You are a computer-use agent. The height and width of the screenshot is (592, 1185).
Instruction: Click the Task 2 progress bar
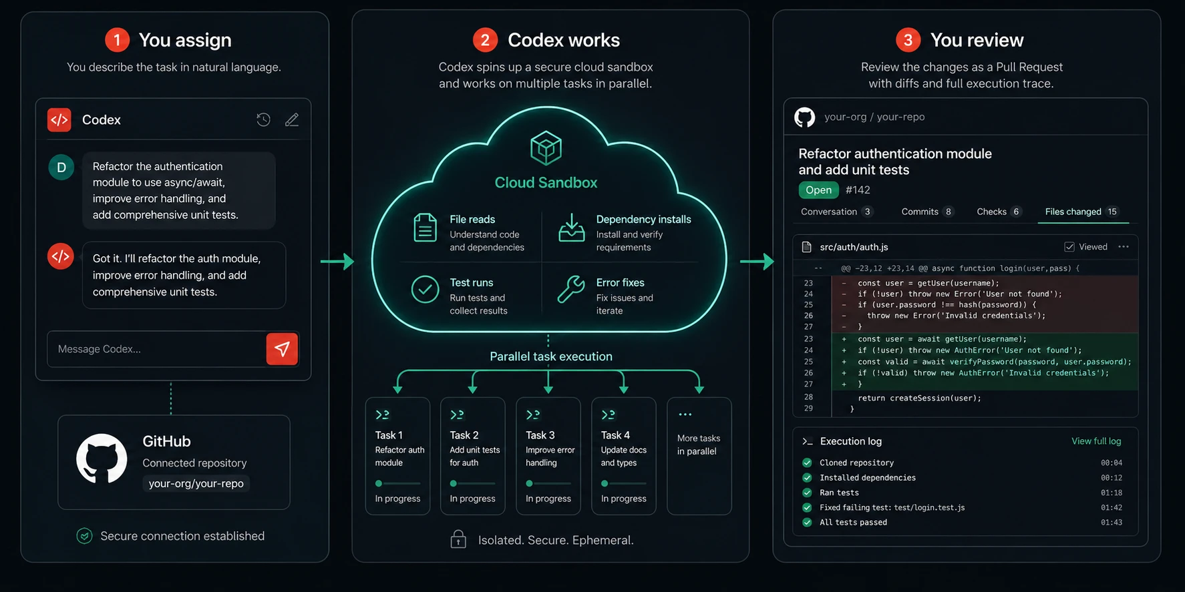pos(473,483)
